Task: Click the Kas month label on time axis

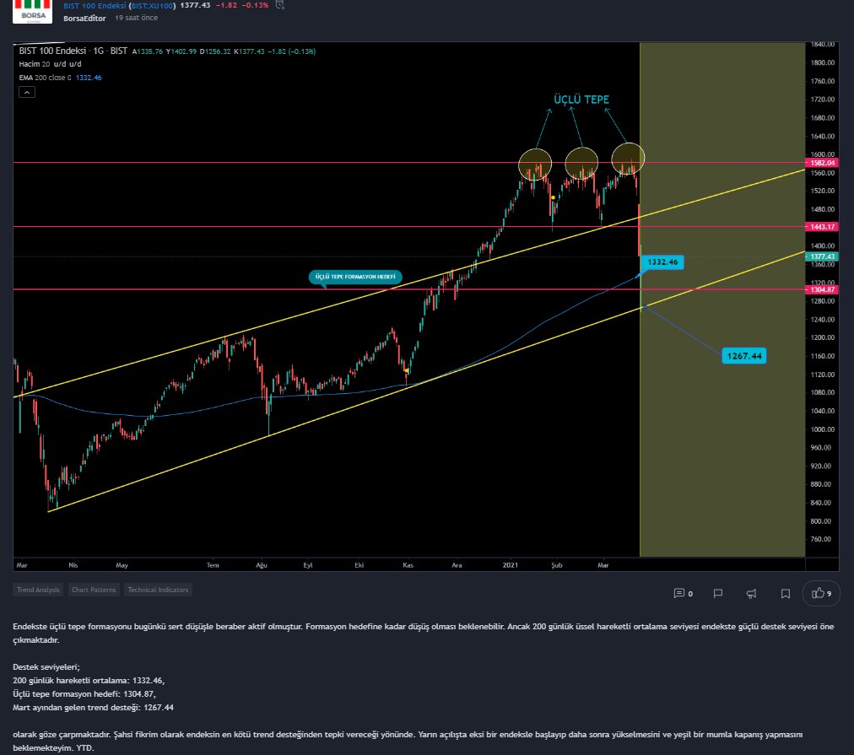Action: [x=408, y=565]
